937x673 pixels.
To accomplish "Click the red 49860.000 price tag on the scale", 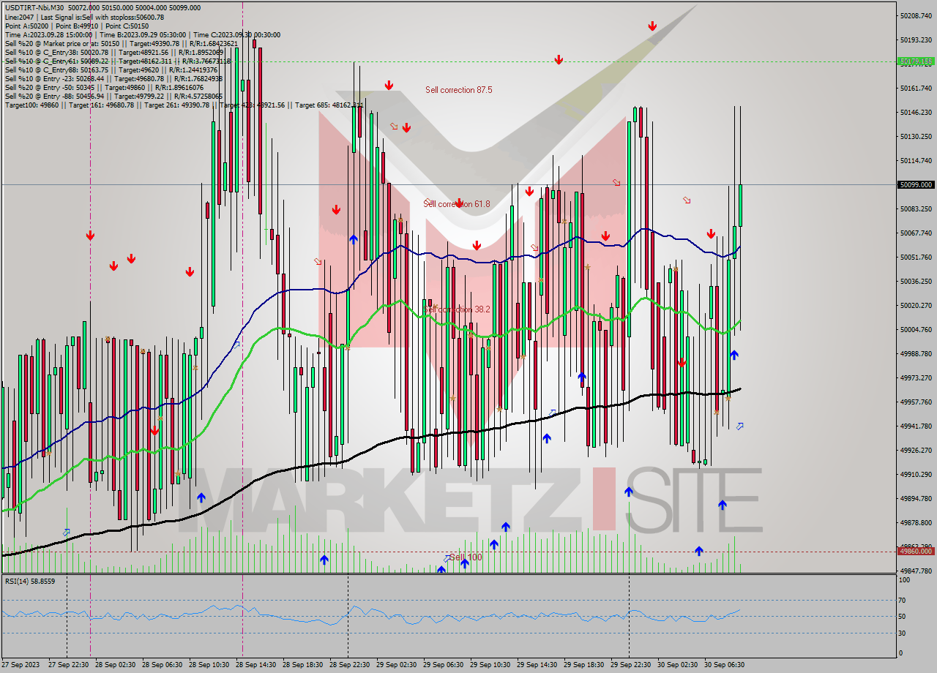I will [x=916, y=552].
